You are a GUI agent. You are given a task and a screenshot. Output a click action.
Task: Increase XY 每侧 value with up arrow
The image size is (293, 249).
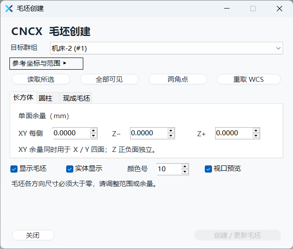94,130
